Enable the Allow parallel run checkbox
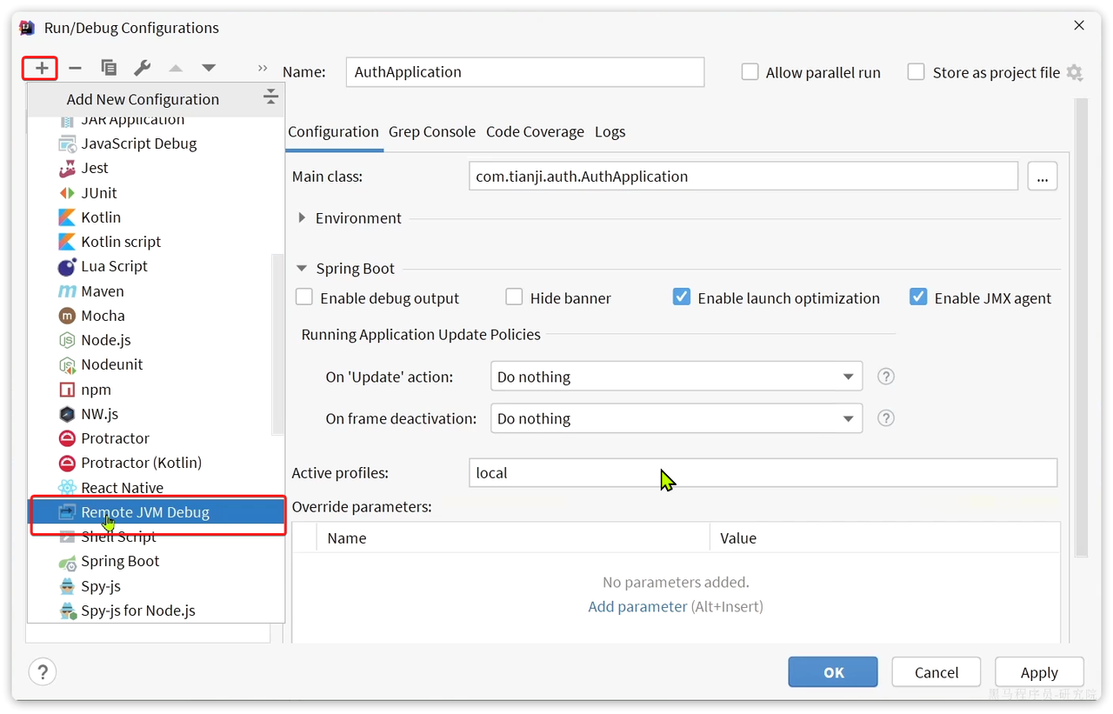The height and width of the screenshot is (714, 1113). click(750, 72)
